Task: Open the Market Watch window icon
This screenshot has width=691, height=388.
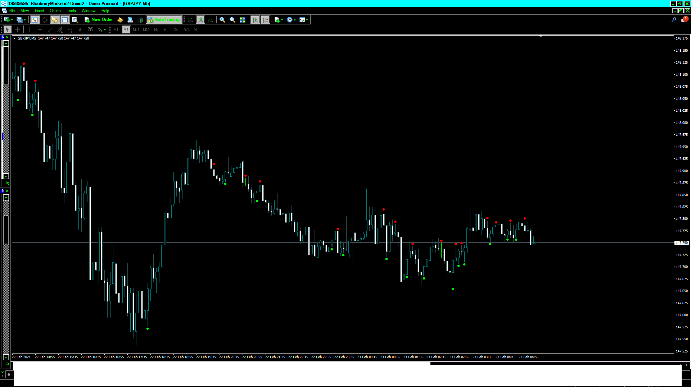Action: tap(35, 20)
